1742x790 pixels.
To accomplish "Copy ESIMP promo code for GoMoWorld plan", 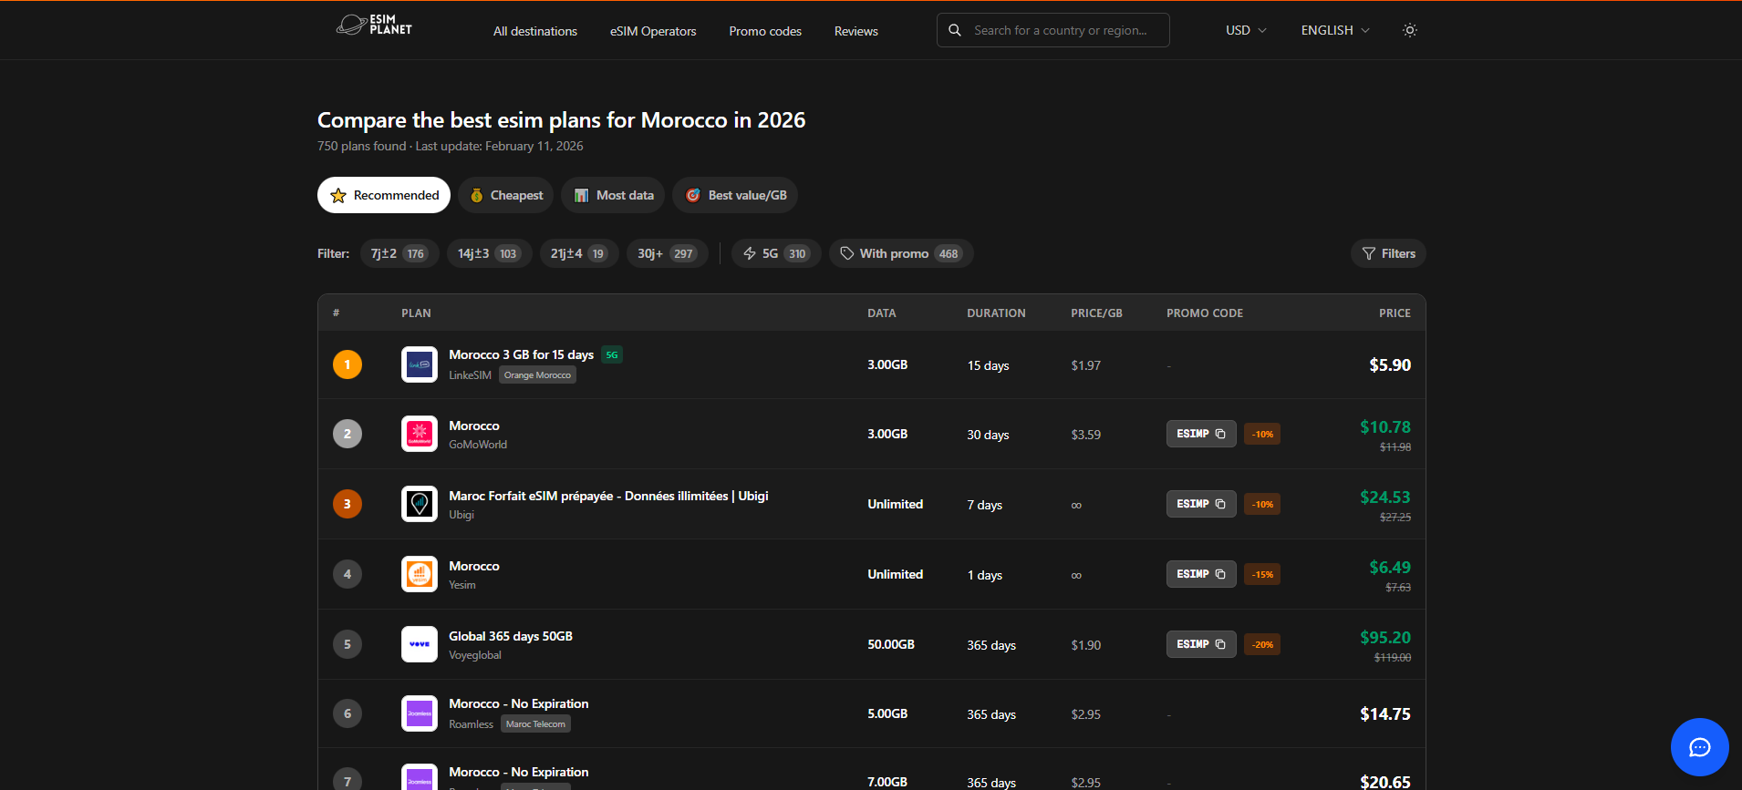I will (1200, 434).
